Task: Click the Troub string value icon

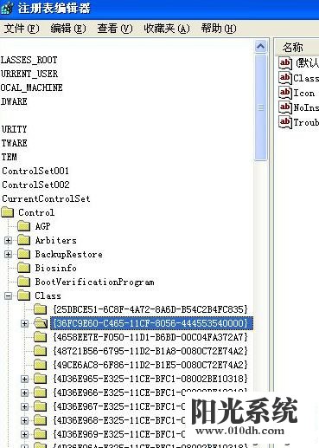Action: (x=284, y=122)
